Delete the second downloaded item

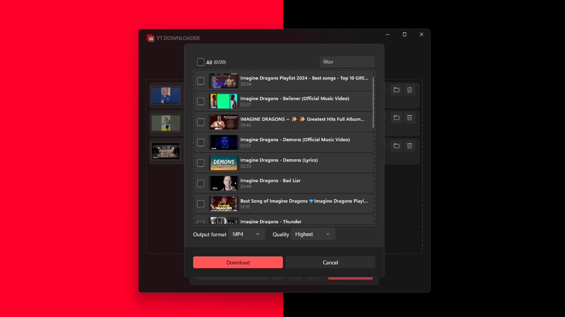click(x=410, y=118)
